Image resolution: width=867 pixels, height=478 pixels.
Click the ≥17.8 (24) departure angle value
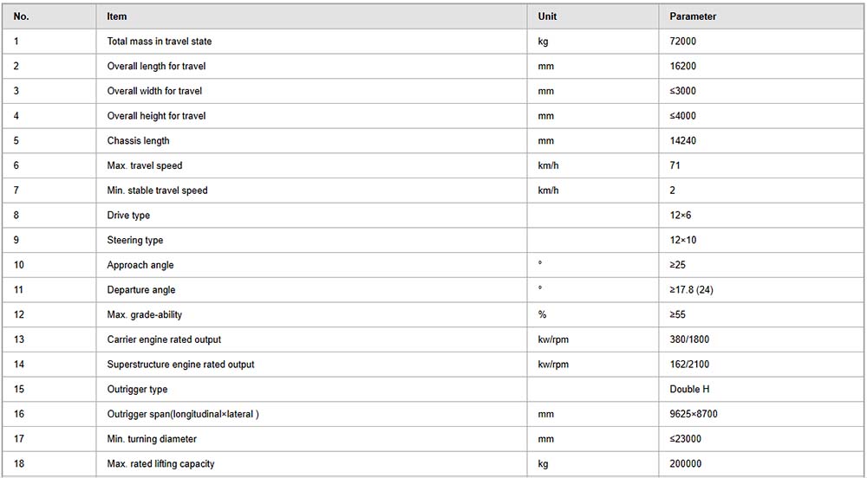click(x=691, y=290)
